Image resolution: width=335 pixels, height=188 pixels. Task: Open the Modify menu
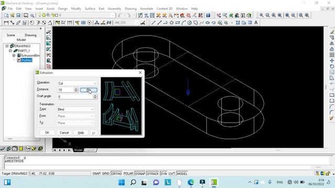[x=76, y=9]
